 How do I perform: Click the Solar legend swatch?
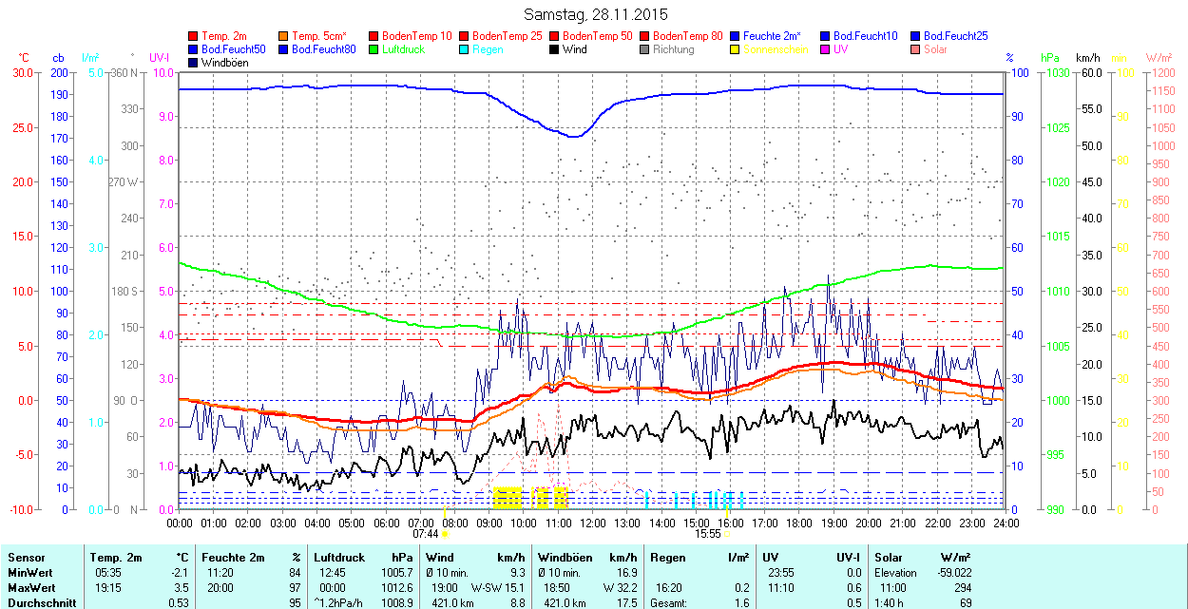[915, 49]
